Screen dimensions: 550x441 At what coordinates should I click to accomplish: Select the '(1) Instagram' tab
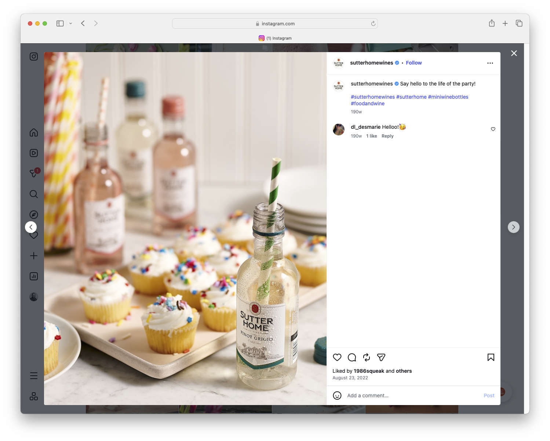click(275, 38)
